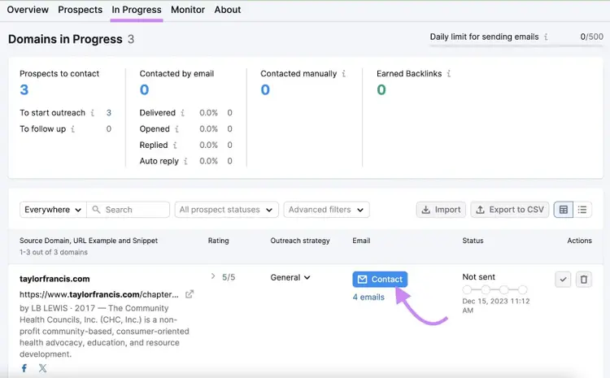
Task: Click the taylorfrancis.com domain name
Action: (x=54, y=279)
